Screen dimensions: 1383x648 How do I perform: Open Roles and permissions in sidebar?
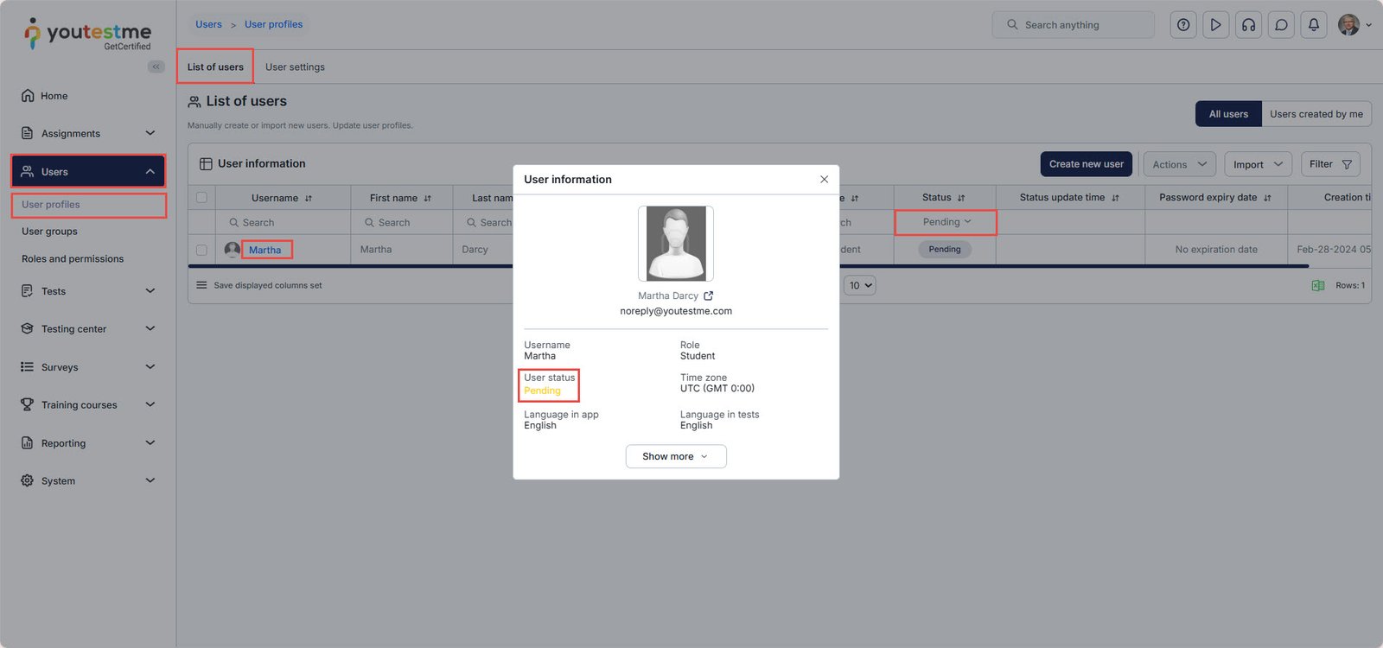[x=73, y=259]
